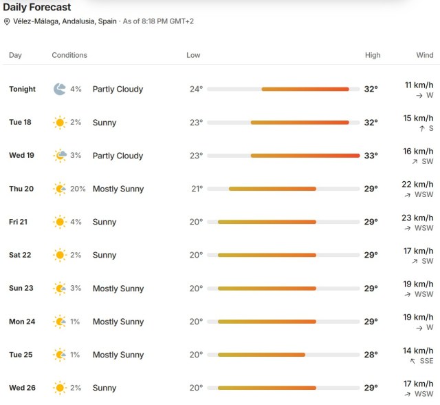Screen dimensions: 440x405
Task: Click the partly cloudy icon for Wed 19
Action: [x=60, y=156]
